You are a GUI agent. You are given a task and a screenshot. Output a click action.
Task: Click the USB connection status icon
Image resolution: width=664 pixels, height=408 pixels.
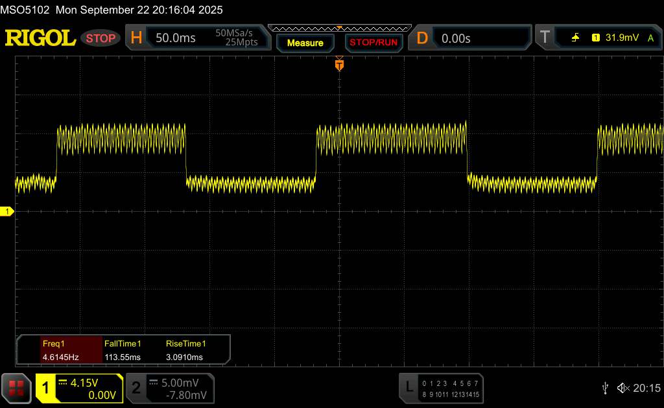605,388
